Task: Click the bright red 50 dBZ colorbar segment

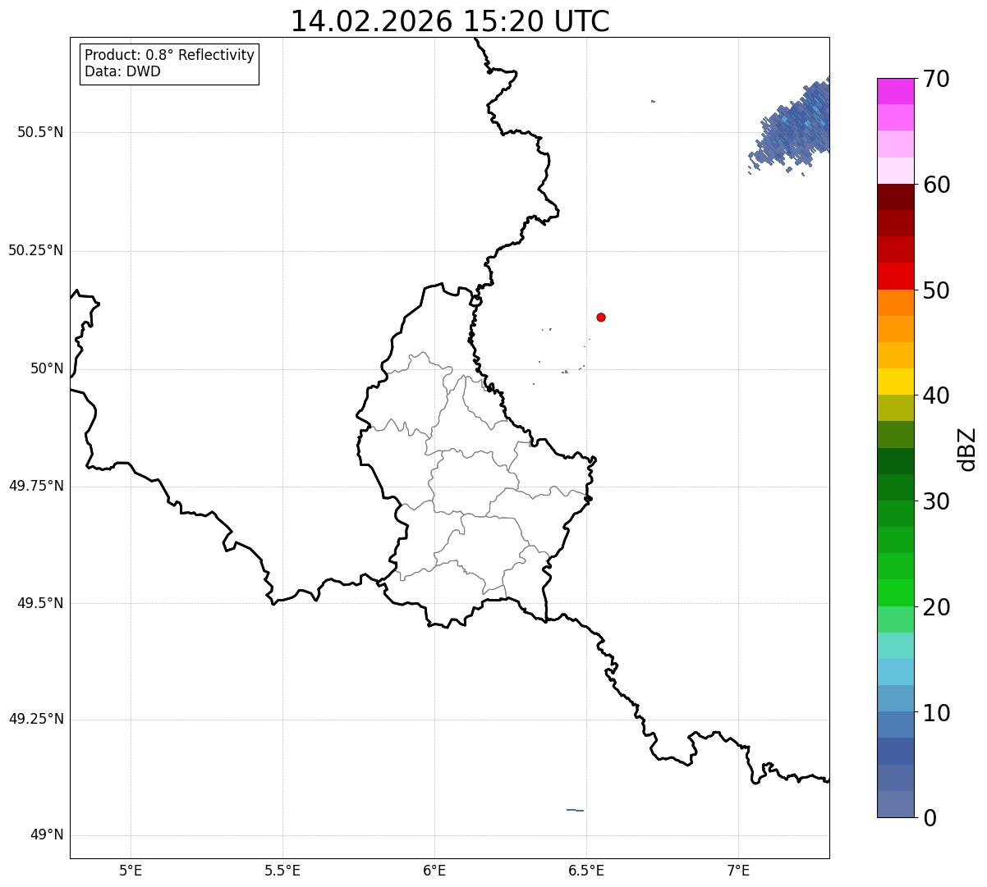Action: [x=895, y=276]
